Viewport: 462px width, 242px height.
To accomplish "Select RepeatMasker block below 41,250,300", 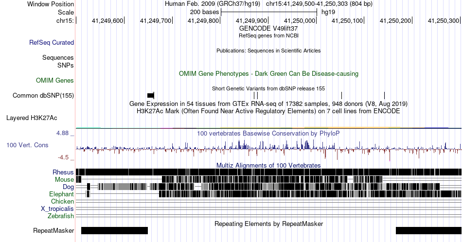I will (429, 230).
